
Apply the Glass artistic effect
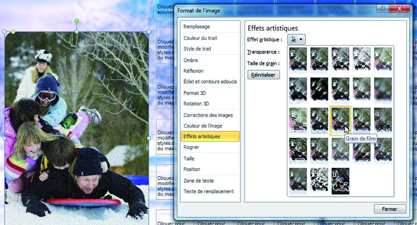tap(383, 120)
